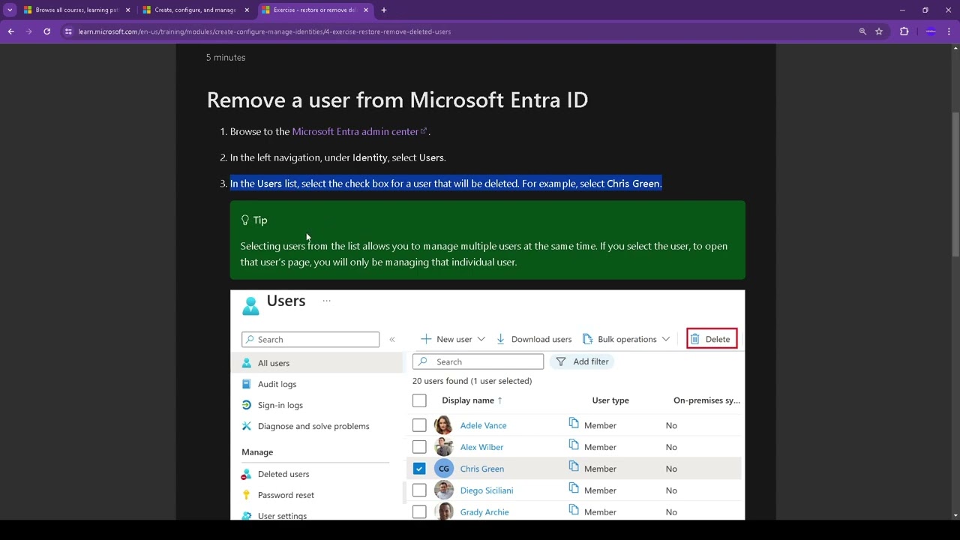
Task: Click the Add filter button
Action: (x=583, y=361)
